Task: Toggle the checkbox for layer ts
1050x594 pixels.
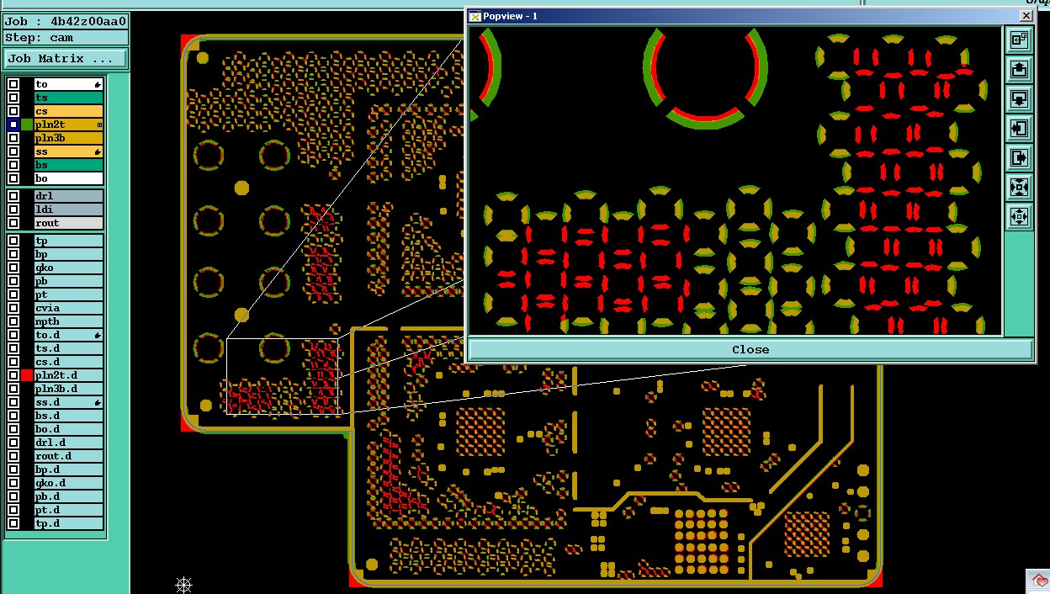Action: (13, 98)
